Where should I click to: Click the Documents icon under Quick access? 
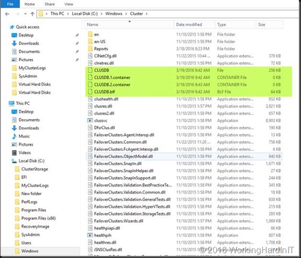(14, 52)
